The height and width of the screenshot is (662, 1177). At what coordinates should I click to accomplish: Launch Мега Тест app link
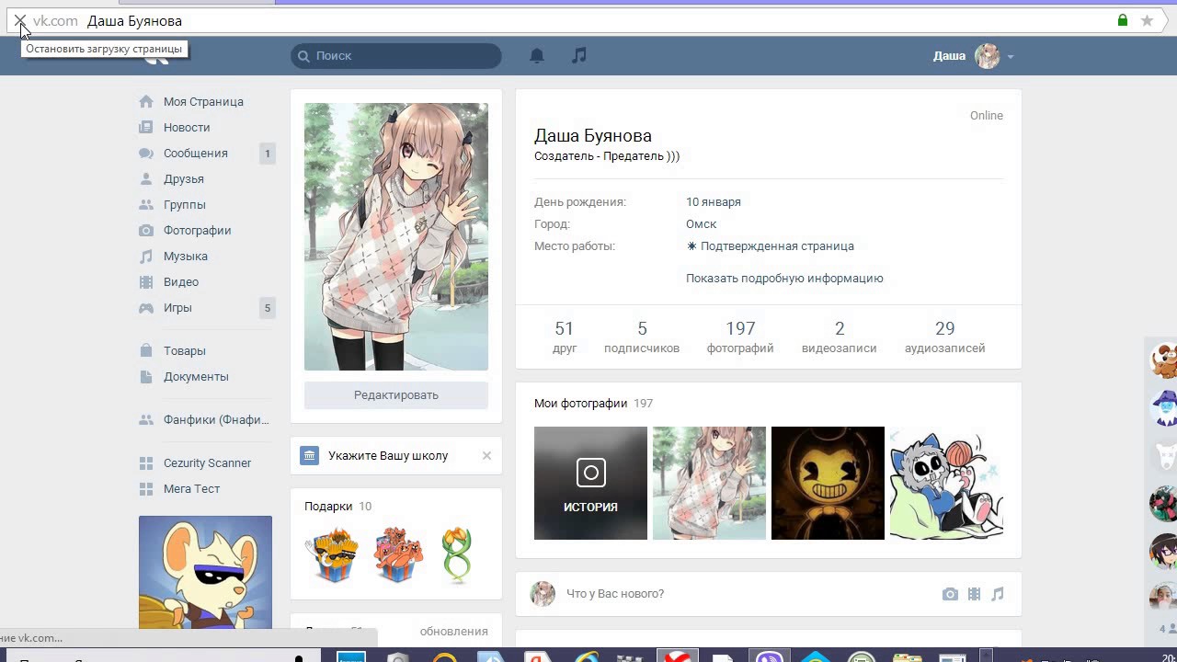[x=191, y=488]
